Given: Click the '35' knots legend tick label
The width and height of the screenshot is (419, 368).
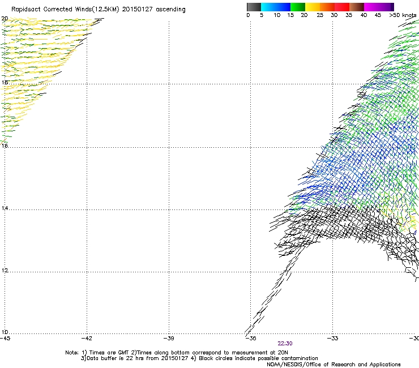Looking at the screenshot, I should (349, 15).
